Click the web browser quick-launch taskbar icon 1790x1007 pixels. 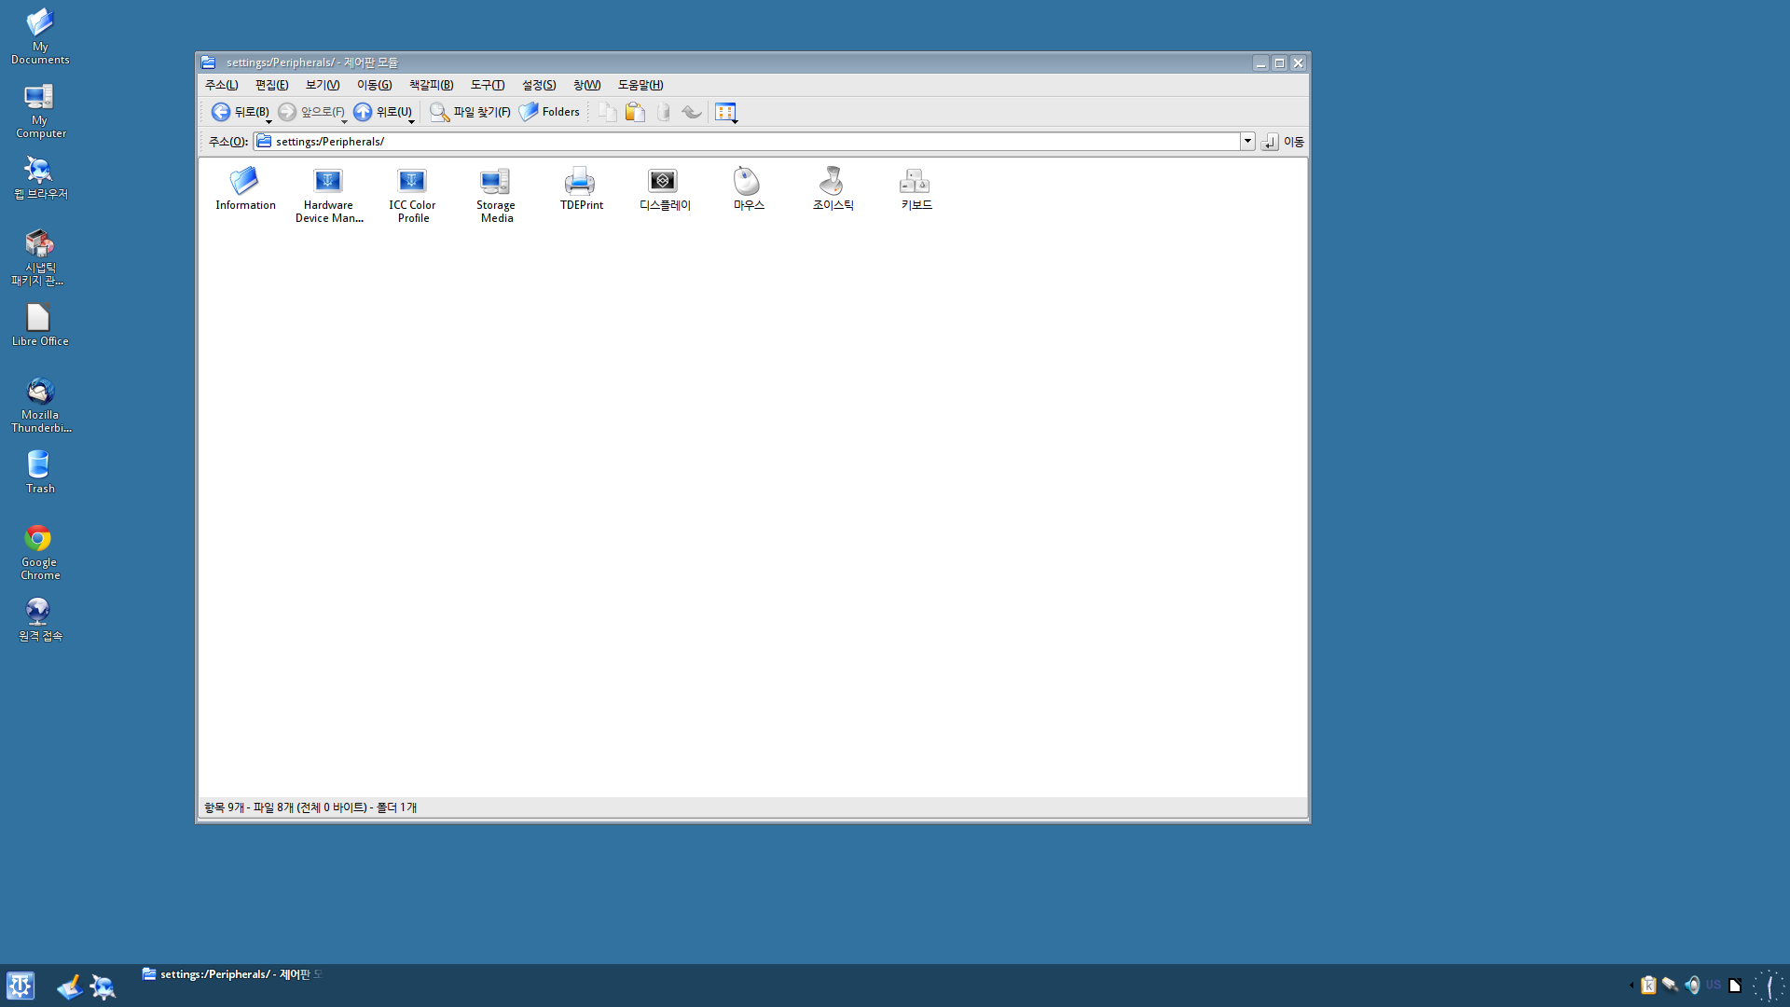click(103, 986)
